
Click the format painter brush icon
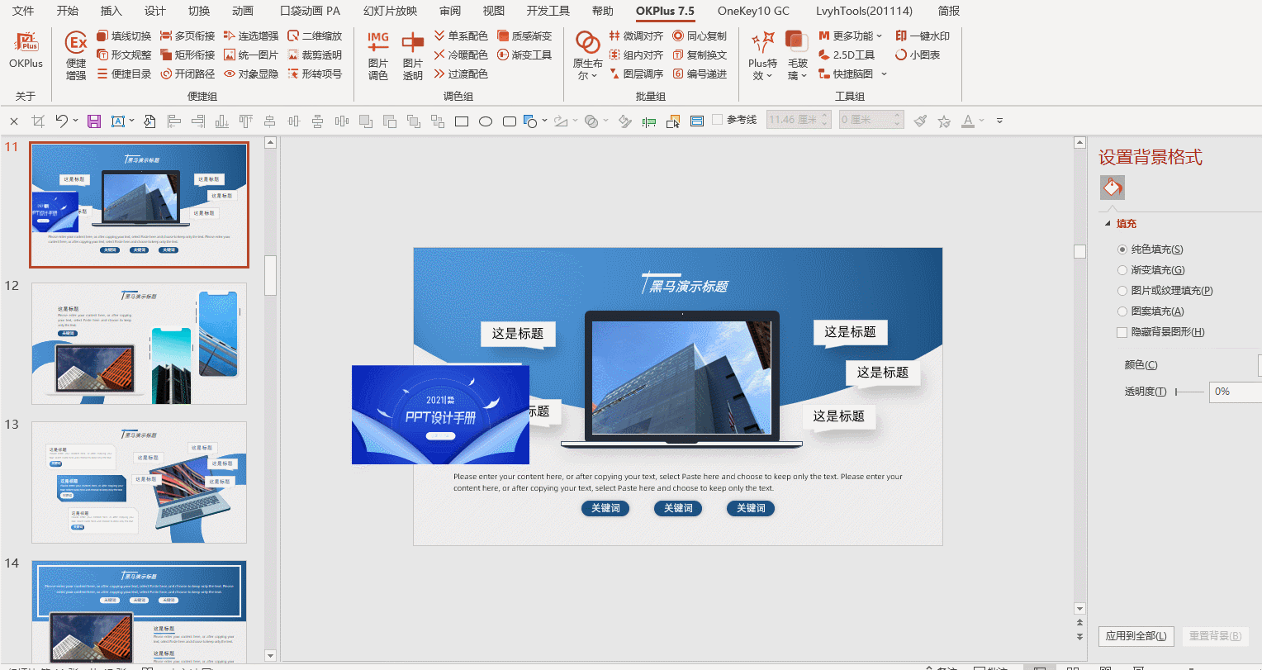pyautogui.click(x=921, y=121)
